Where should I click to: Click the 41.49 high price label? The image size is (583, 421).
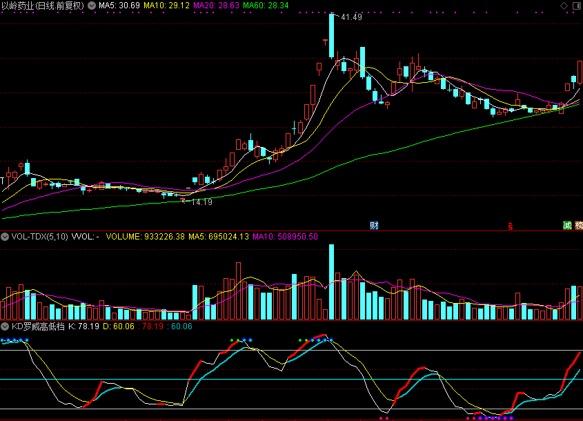tap(351, 17)
